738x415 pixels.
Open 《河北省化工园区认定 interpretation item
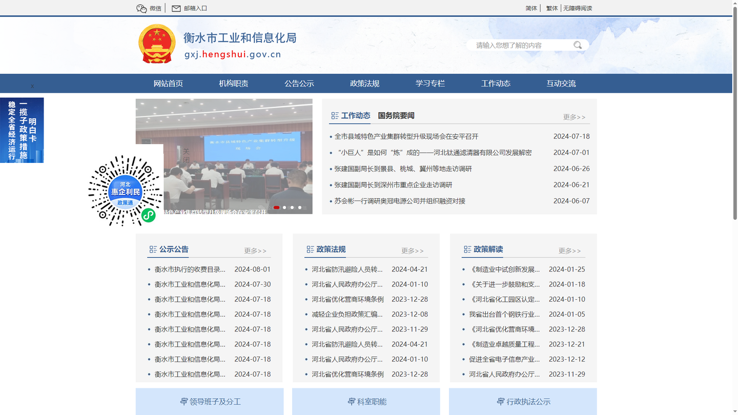point(505,299)
